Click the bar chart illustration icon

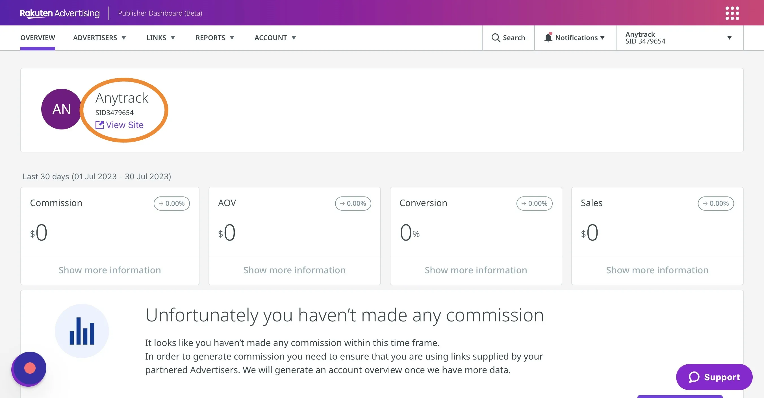click(x=82, y=331)
